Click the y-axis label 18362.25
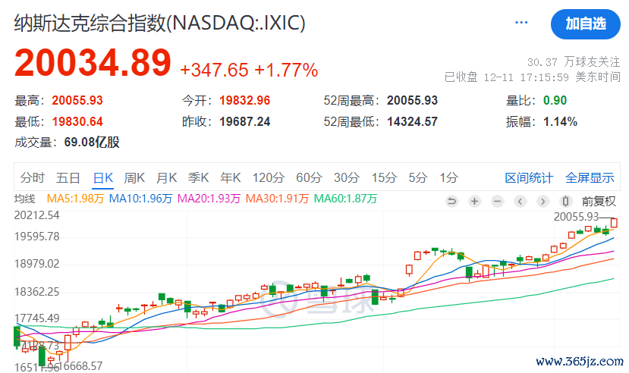 point(37,292)
